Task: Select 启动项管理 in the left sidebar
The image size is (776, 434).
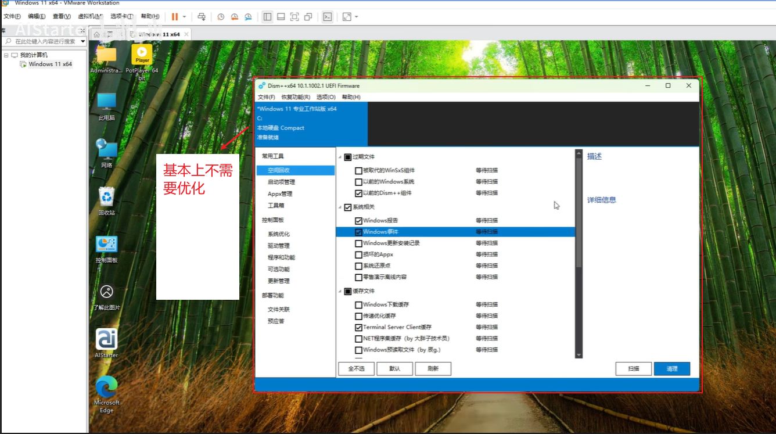Action: pos(281,182)
